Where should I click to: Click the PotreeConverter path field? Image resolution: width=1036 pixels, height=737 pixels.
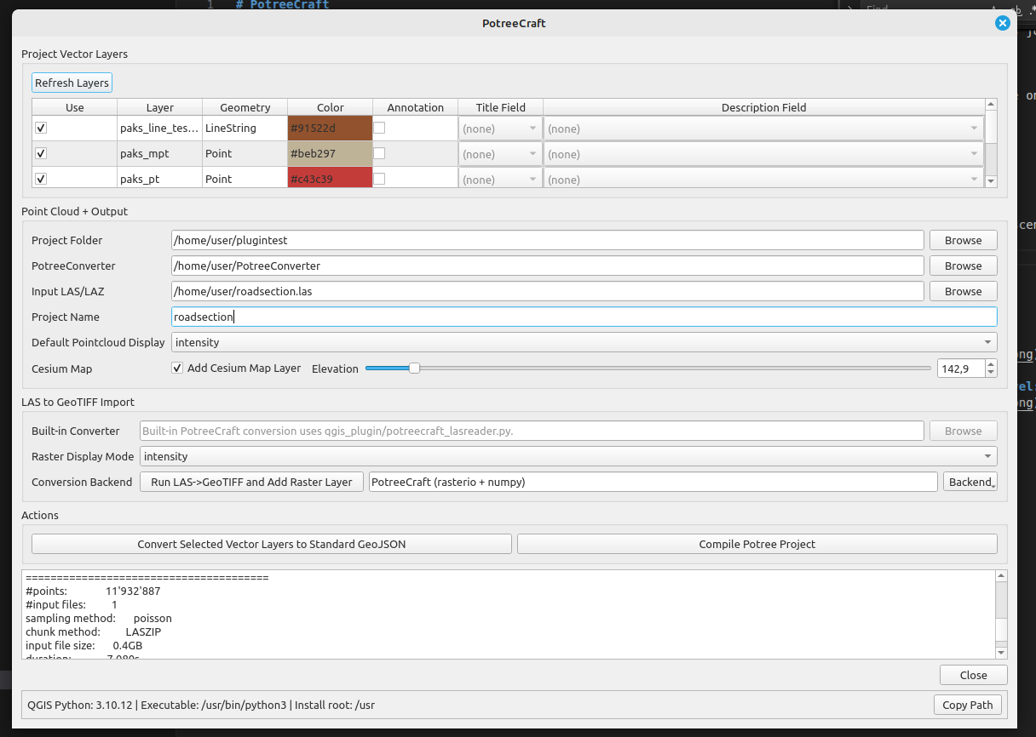(x=547, y=266)
